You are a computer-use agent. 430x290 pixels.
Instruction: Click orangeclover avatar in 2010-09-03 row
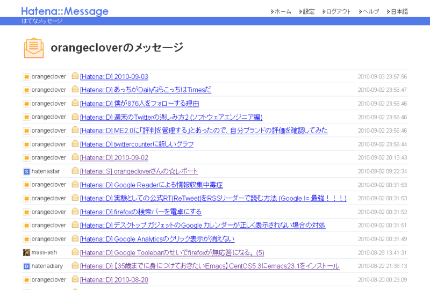pyautogui.click(x=26, y=77)
